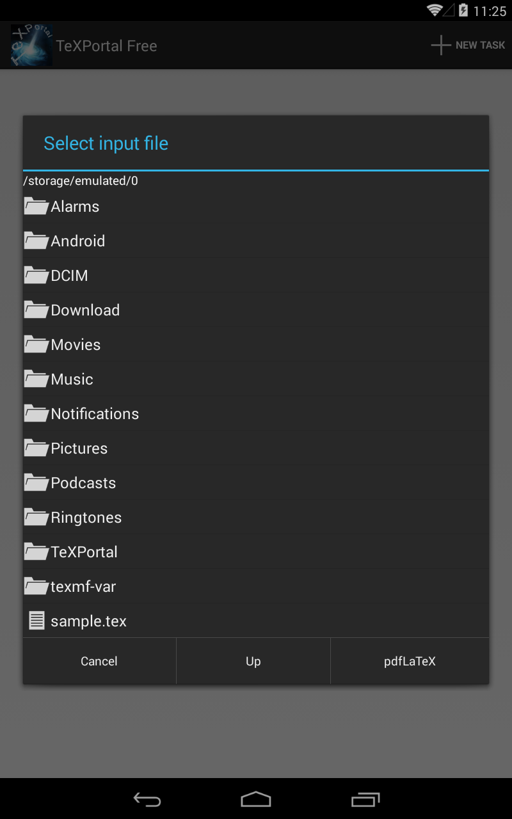Viewport: 512px width, 819px height.
Task: Open the Movies folder
Action: 76,345
